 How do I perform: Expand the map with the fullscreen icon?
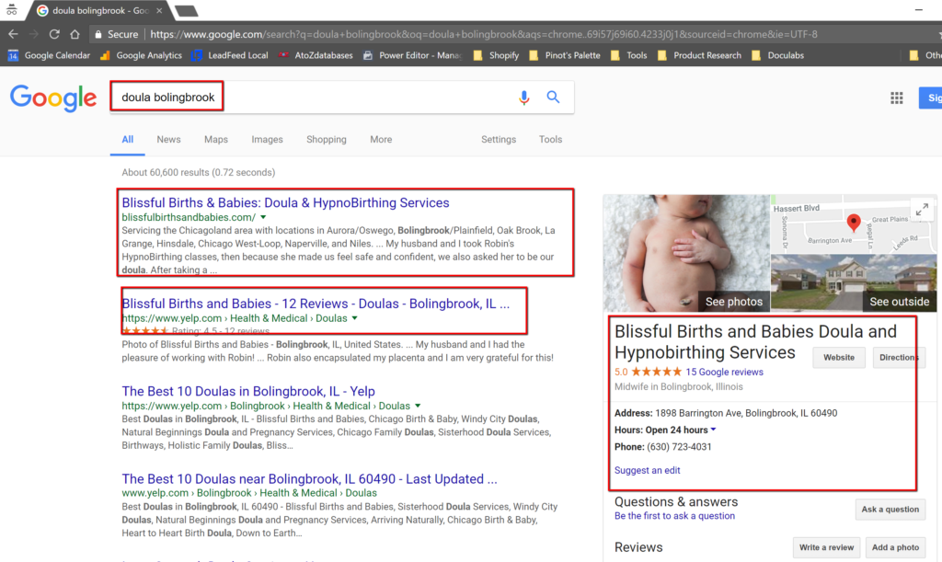[x=922, y=210]
